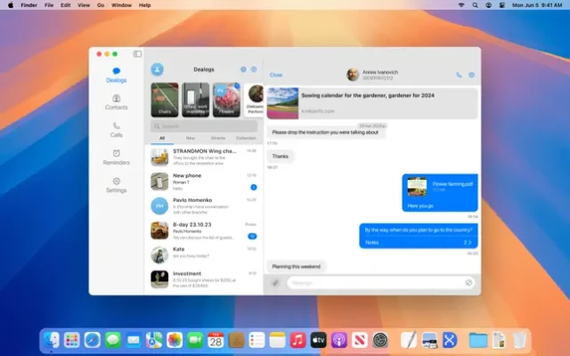Open the Window menu

coord(121,5)
